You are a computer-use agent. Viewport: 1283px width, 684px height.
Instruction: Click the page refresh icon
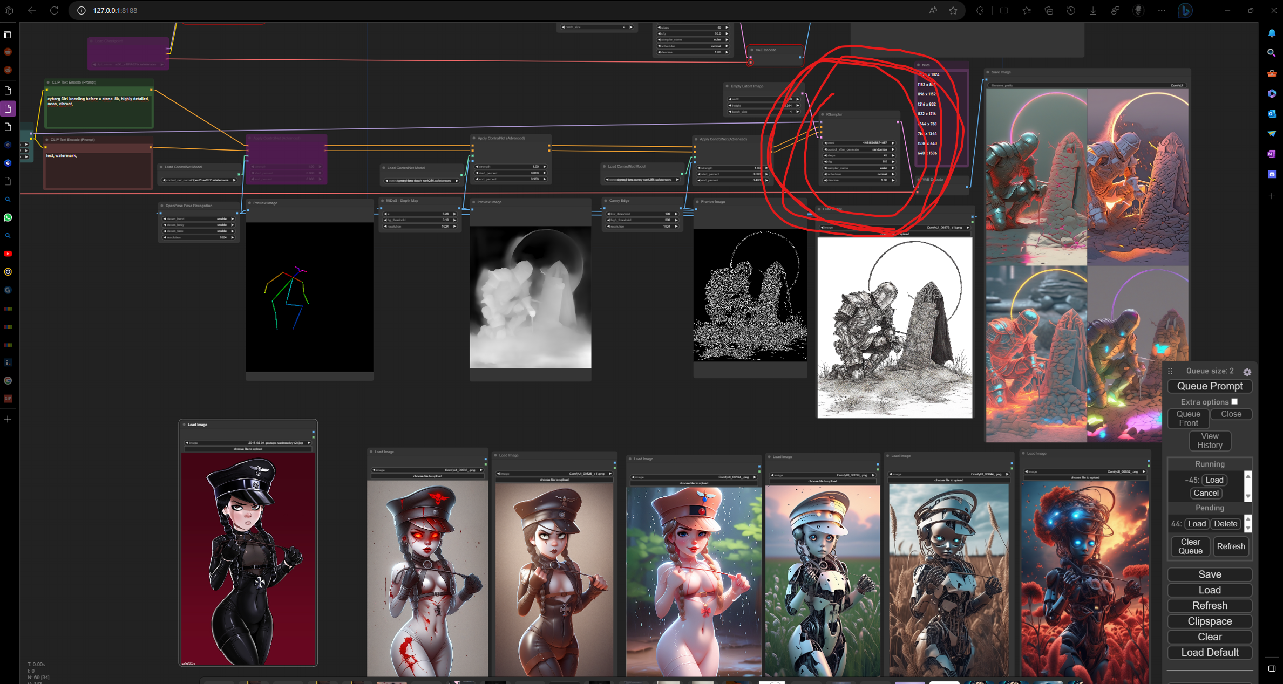[x=54, y=10]
